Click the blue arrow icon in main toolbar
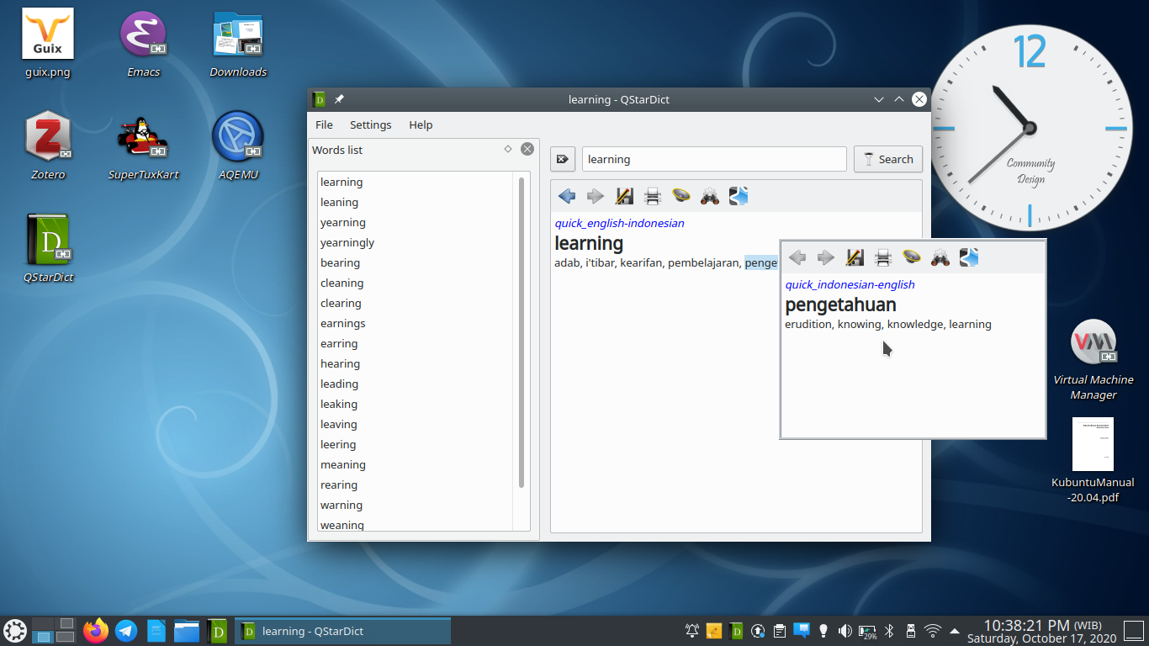This screenshot has height=646, width=1149. (x=739, y=196)
